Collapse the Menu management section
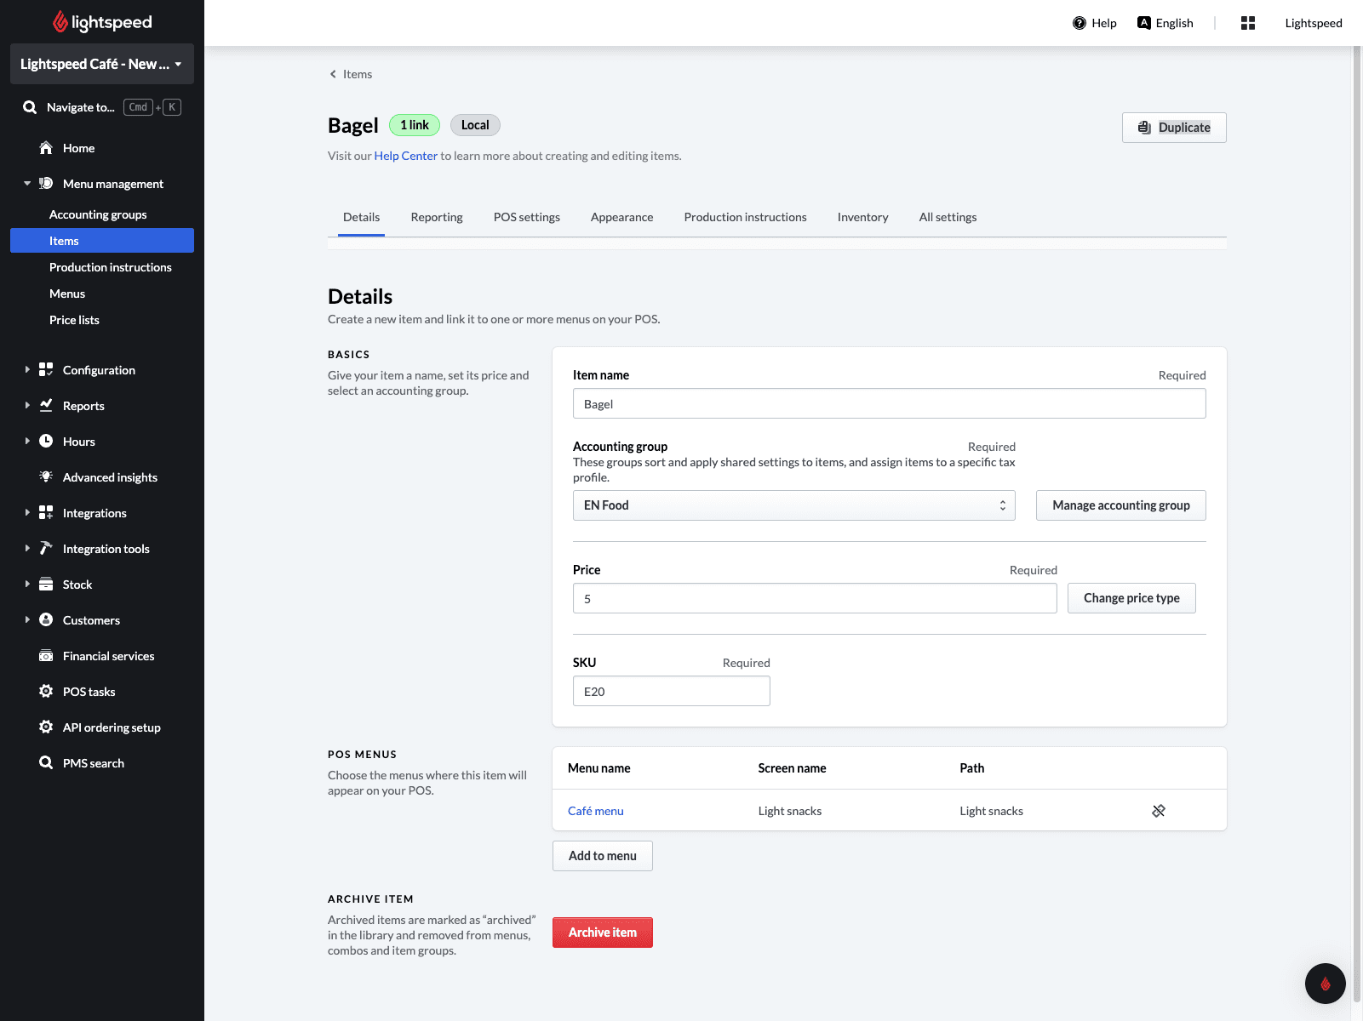Viewport: 1363px width, 1021px height. click(27, 184)
